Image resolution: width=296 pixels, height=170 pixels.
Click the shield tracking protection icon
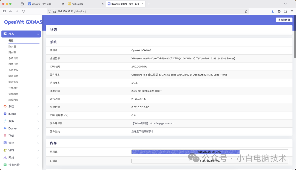50,11
